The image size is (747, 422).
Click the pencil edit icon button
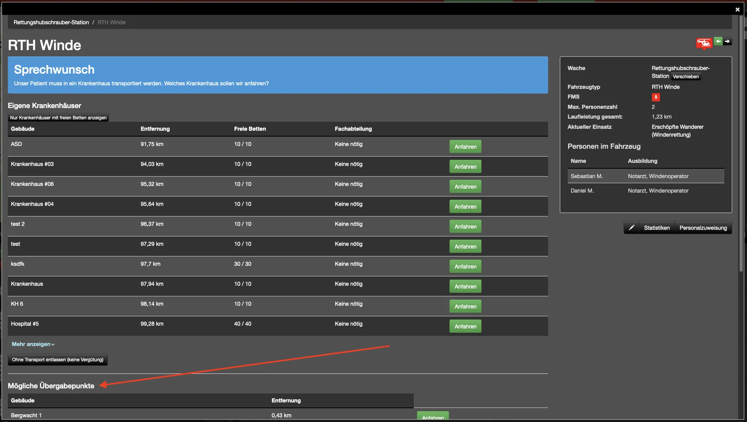pyautogui.click(x=631, y=228)
